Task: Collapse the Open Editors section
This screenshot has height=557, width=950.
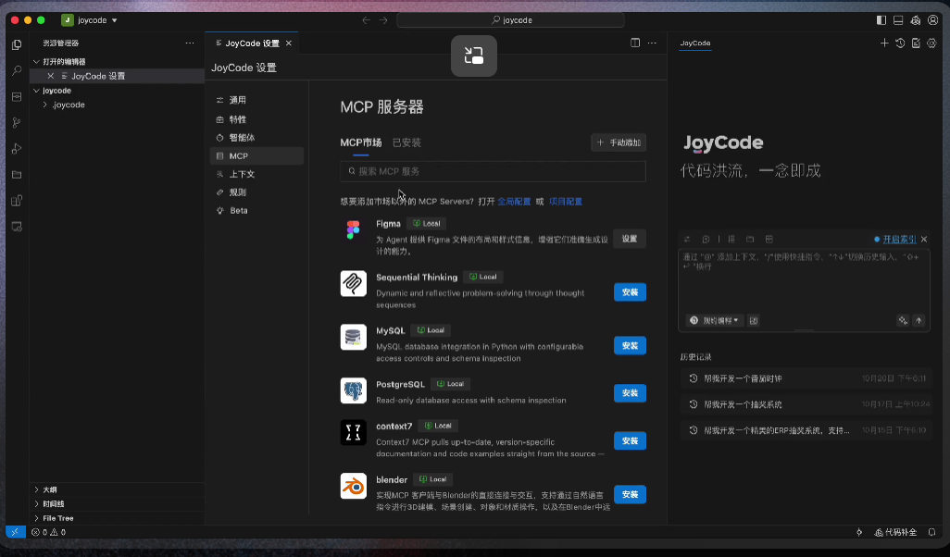Action: click(x=36, y=62)
